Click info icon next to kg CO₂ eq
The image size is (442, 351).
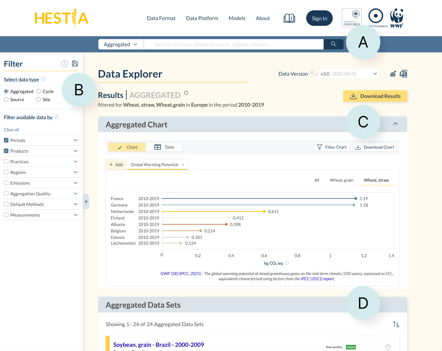287,263
